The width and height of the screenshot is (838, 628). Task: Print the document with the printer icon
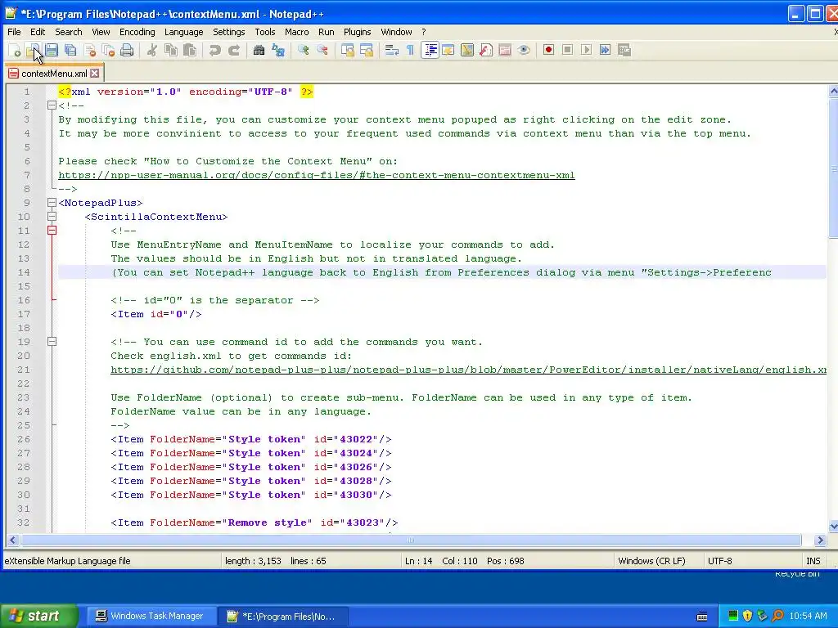click(127, 50)
